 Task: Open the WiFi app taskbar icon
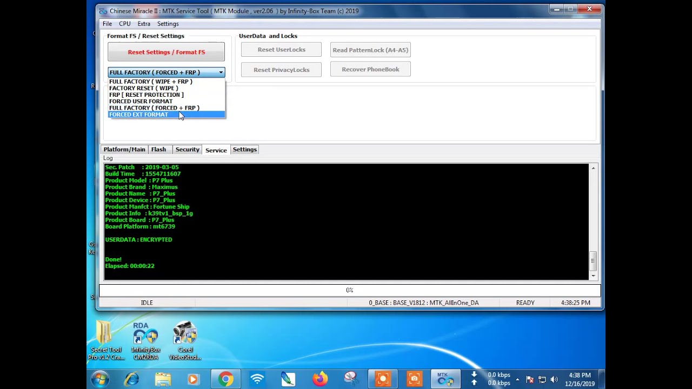[x=257, y=379]
